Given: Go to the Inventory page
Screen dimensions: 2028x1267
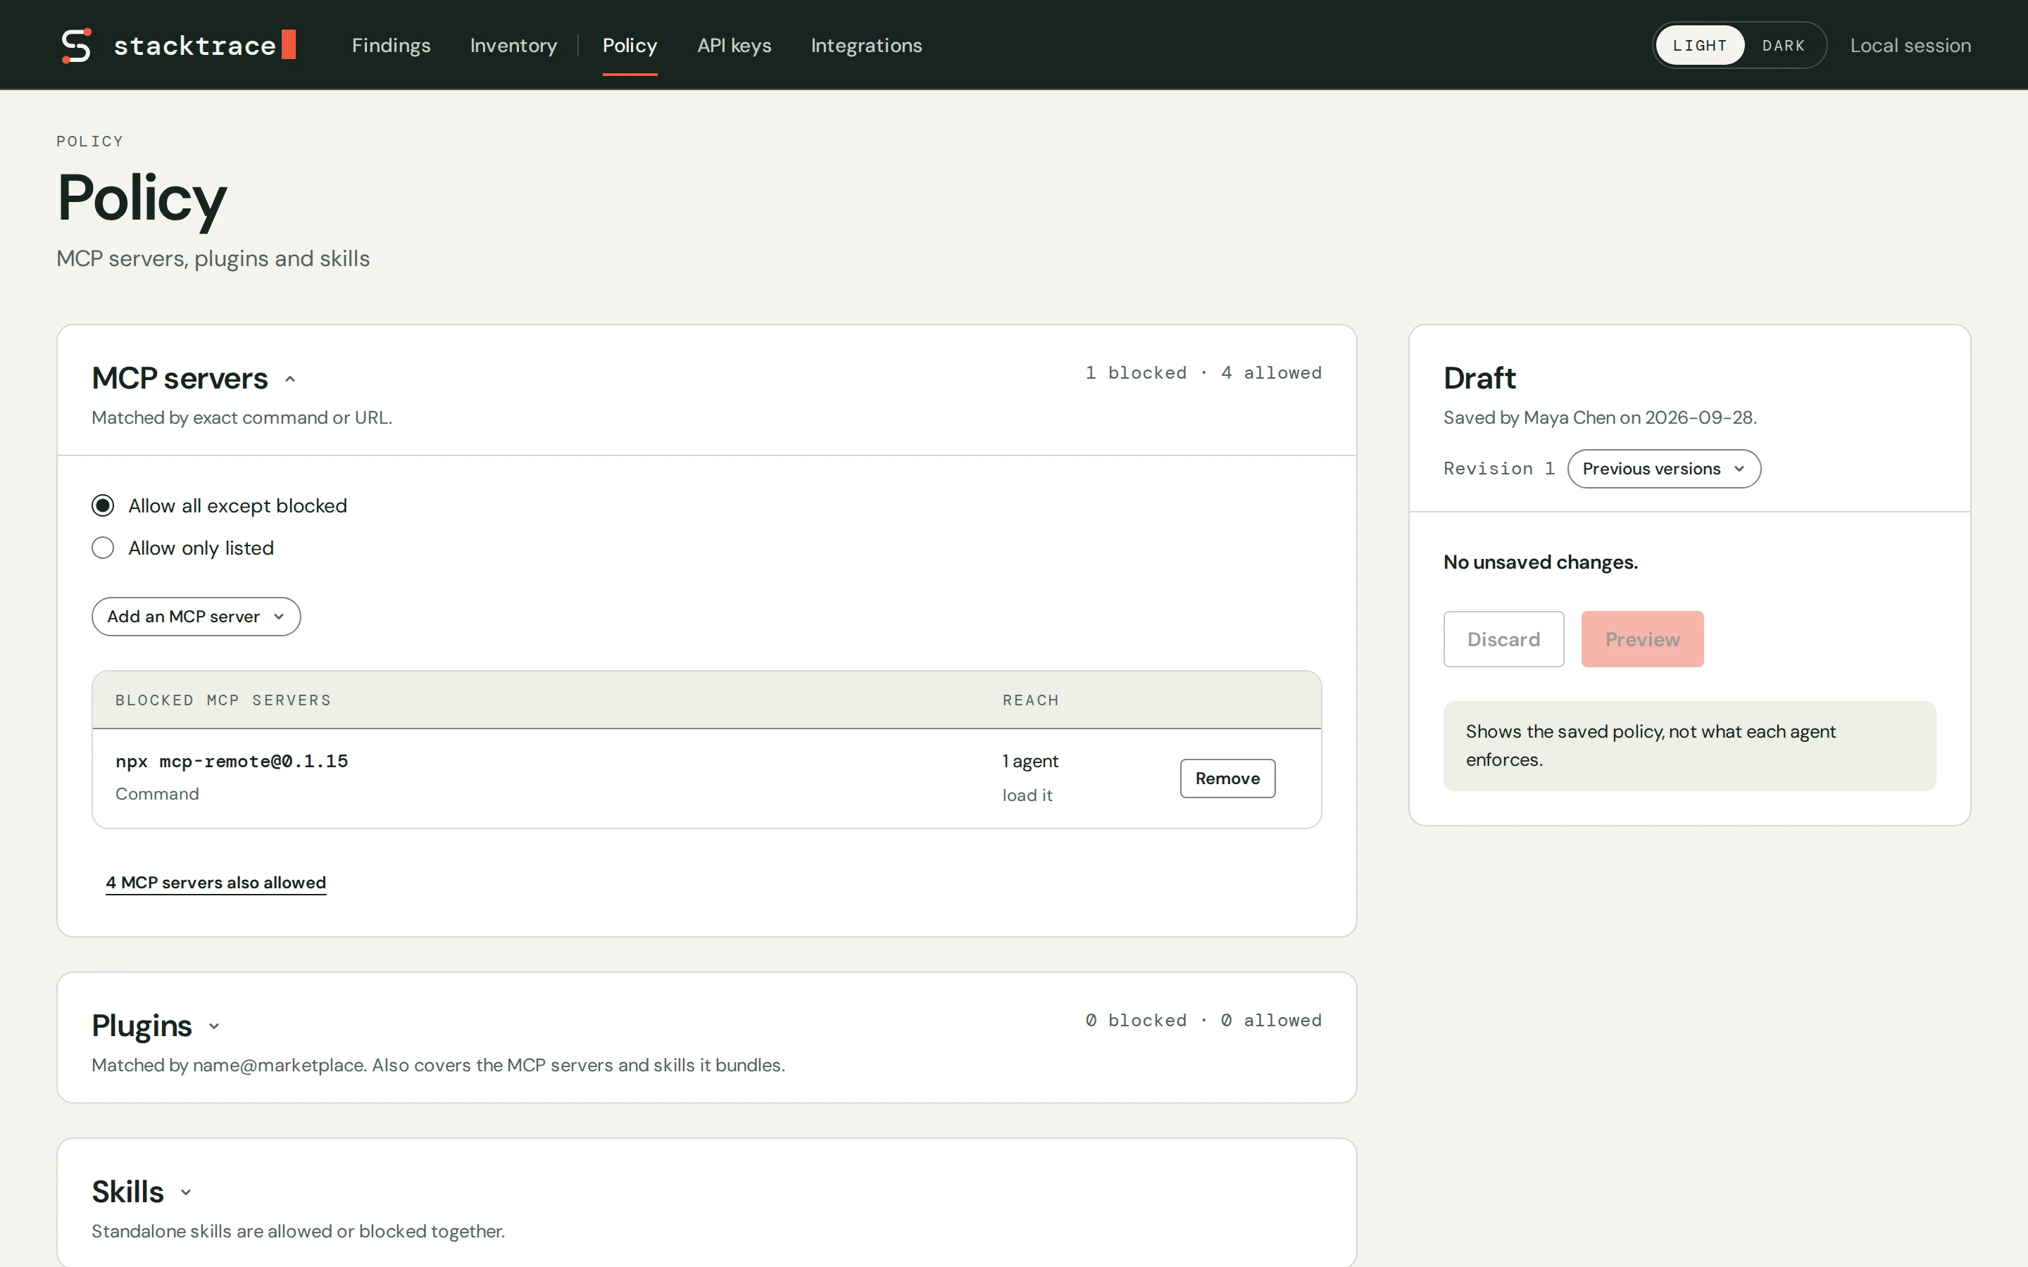Looking at the screenshot, I should pyautogui.click(x=514, y=45).
